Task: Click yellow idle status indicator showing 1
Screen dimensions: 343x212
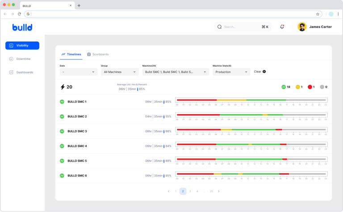Action: (x=299, y=87)
